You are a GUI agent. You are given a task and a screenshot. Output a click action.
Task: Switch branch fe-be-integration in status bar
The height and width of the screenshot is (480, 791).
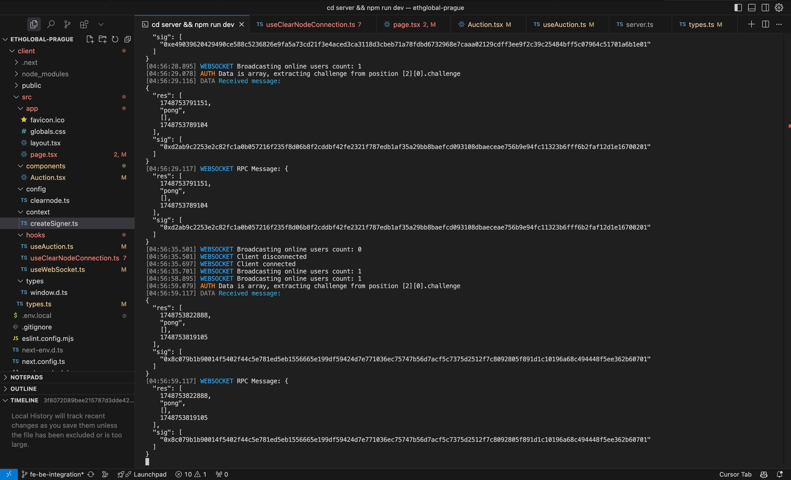tap(53, 474)
